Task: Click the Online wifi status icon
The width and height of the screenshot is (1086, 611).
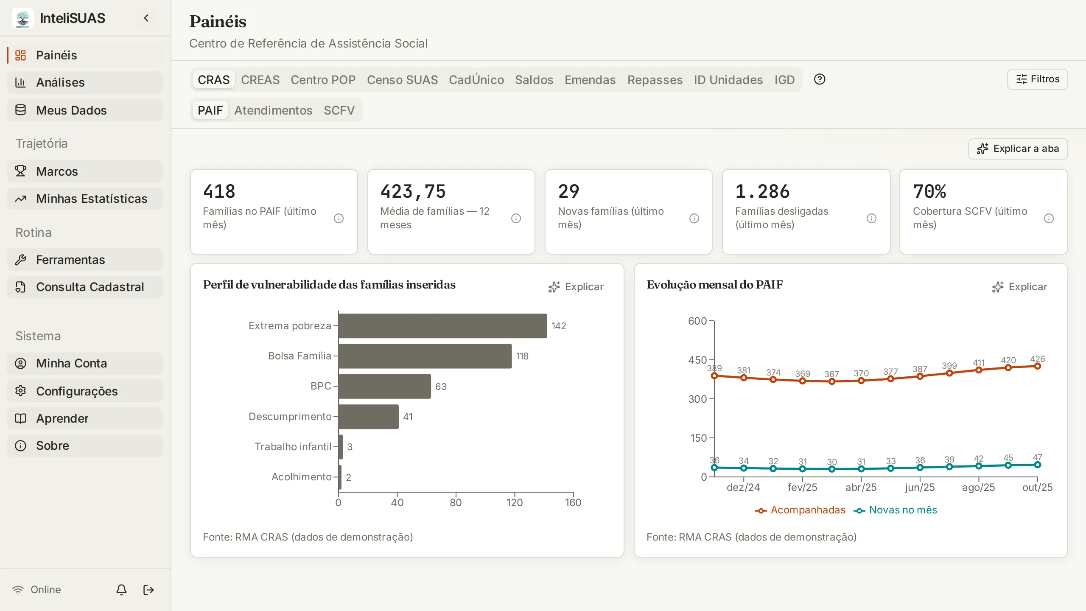Action: click(x=18, y=590)
